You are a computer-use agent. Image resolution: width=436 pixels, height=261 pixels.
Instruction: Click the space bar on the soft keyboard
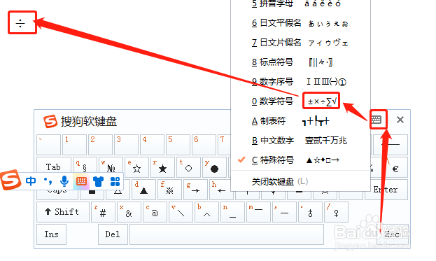pos(227,234)
